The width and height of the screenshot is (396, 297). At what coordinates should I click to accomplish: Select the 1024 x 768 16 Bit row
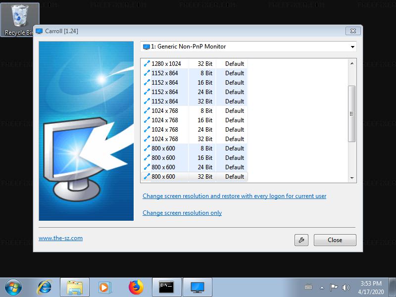click(x=194, y=120)
